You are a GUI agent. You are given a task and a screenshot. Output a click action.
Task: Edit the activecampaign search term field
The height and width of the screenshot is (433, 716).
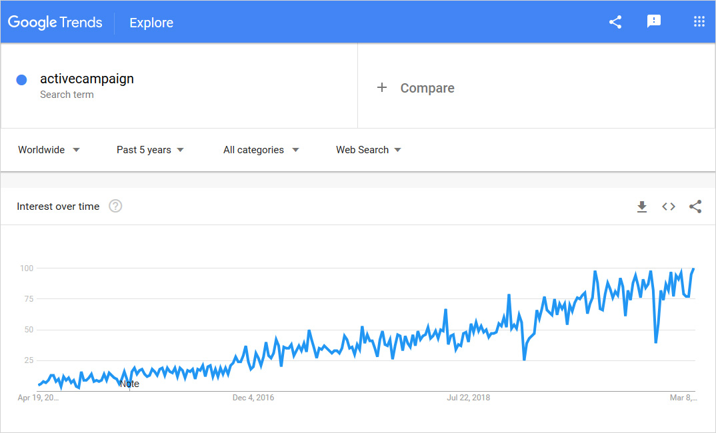coord(87,79)
